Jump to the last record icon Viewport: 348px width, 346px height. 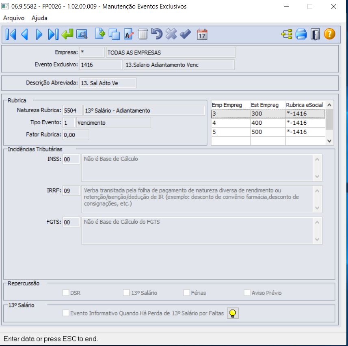53,35
